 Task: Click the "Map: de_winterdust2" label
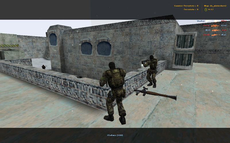coord(215,6)
